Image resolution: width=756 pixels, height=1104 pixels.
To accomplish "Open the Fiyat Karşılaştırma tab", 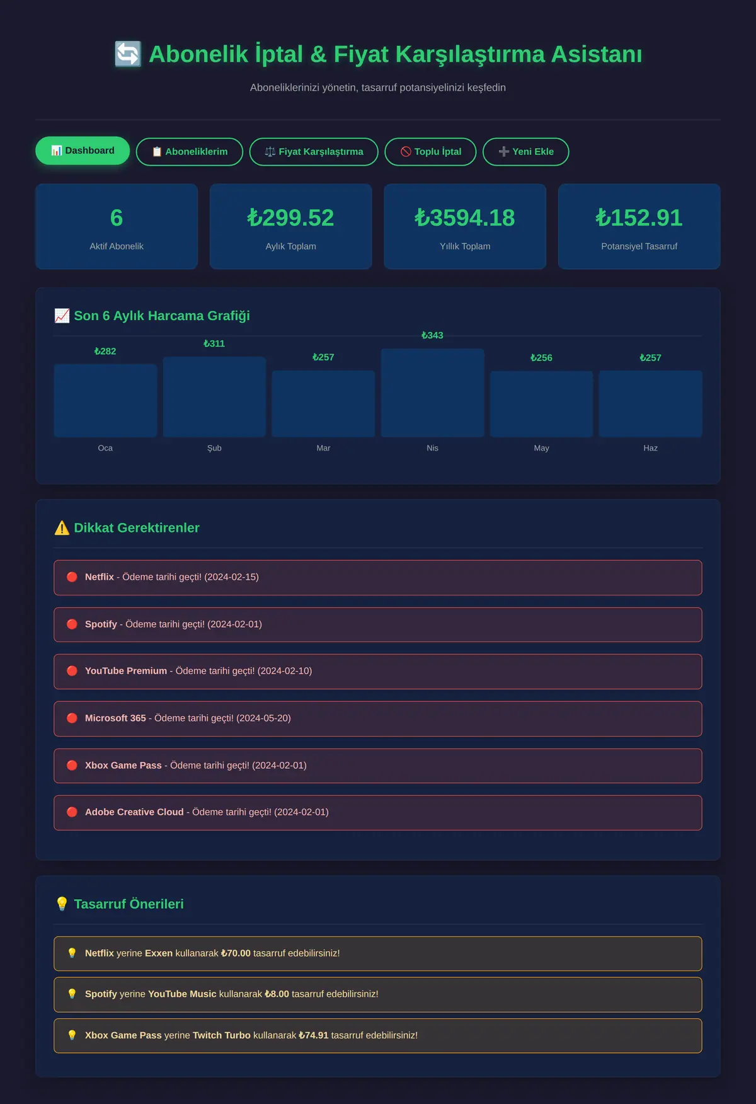I will pos(314,152).
